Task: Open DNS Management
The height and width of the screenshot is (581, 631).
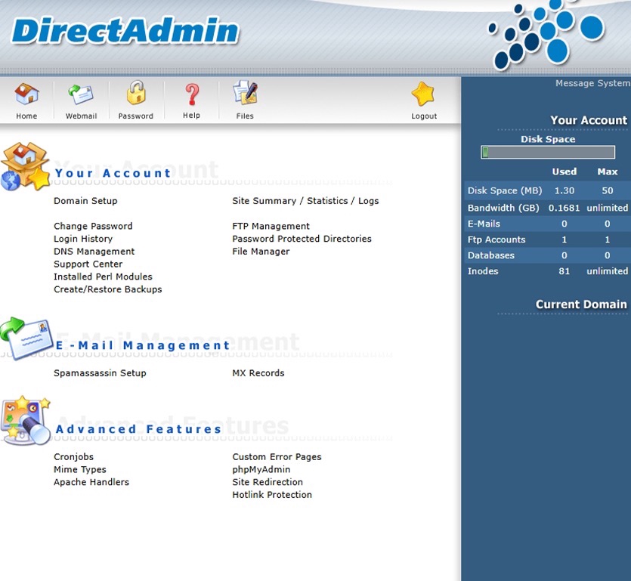Action: point(94,251)
